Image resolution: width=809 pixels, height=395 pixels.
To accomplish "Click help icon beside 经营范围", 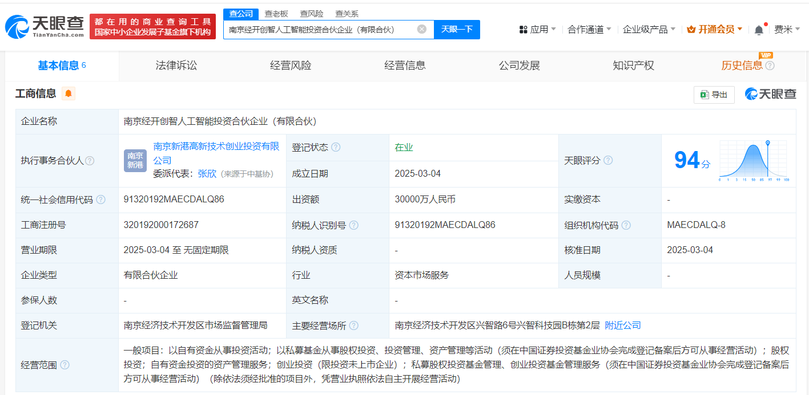I will point(65,365).
